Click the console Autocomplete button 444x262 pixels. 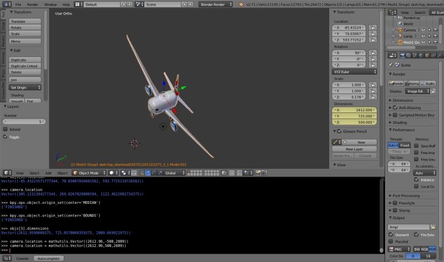(49, 258)
